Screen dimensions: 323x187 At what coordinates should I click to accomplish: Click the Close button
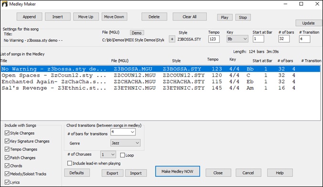click(x=218, y=173)
